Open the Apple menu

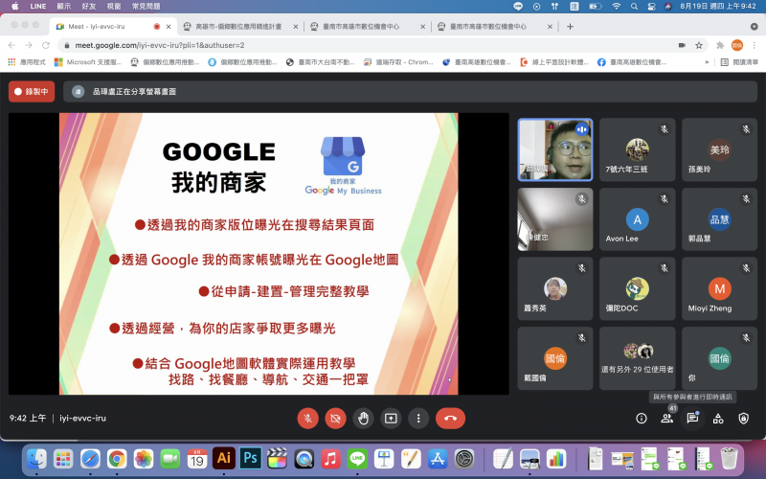coord(14,7)
